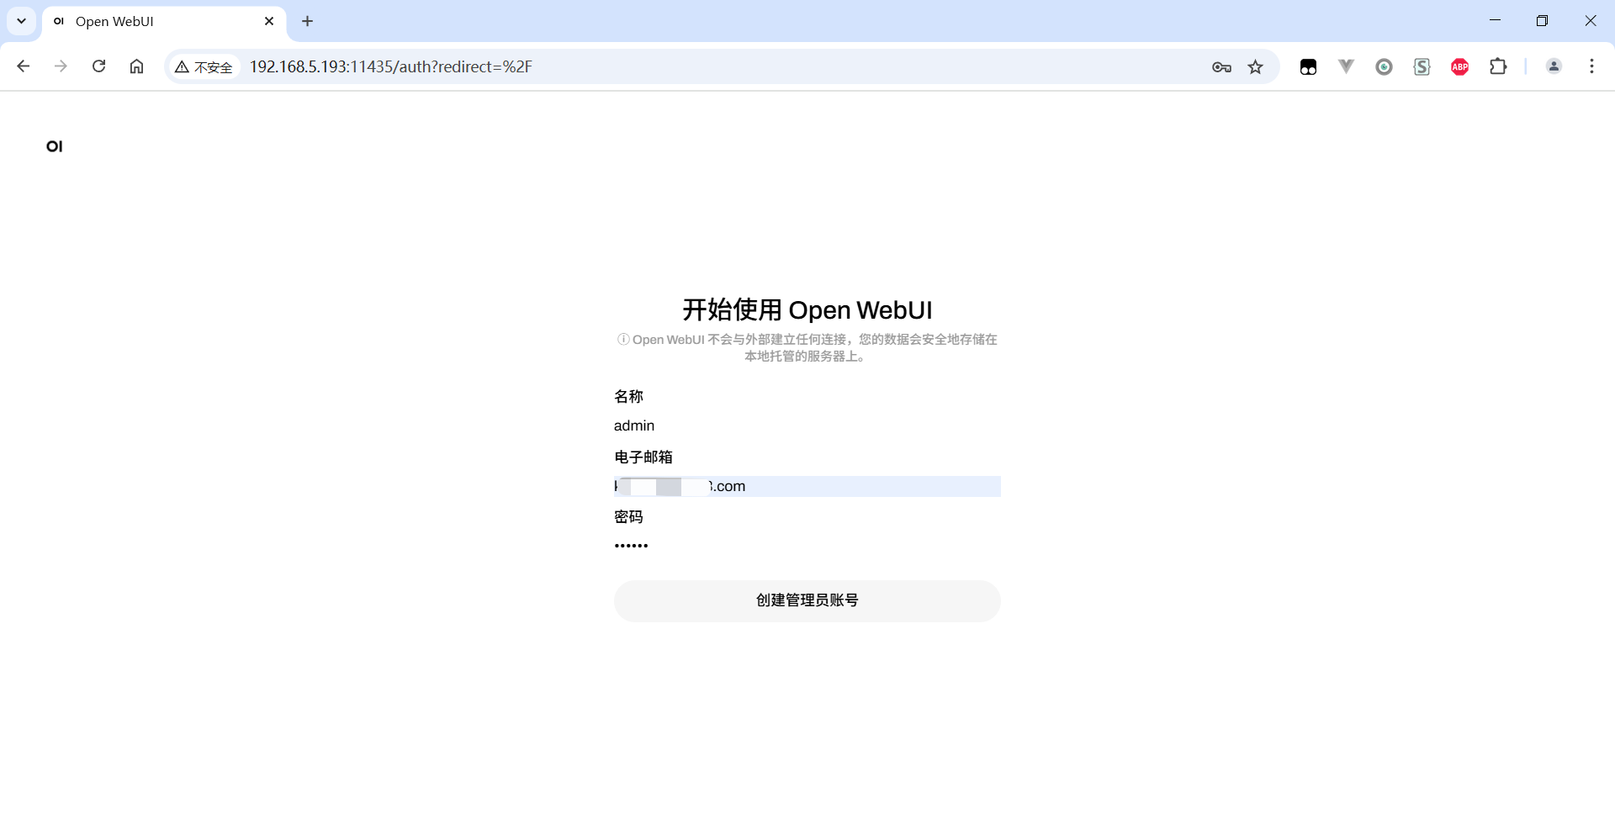Open the saved passwords key icon
The height and width of the screenshot is (835, 1615).
pos(1221,66)
